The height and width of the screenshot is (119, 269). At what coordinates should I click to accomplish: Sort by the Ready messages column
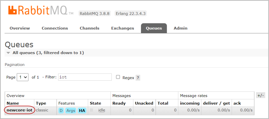tap(119, 103)
